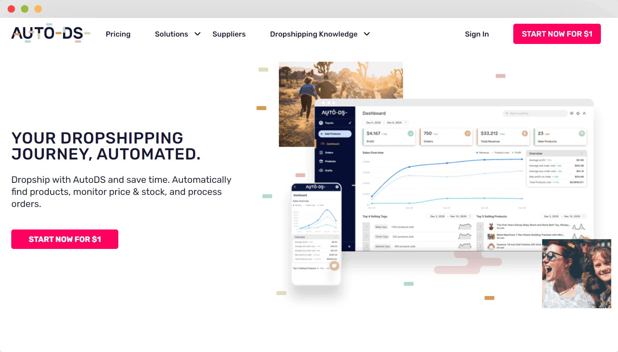Click Add Products in the dashboard preview sidebar

(x=335, y=134)
